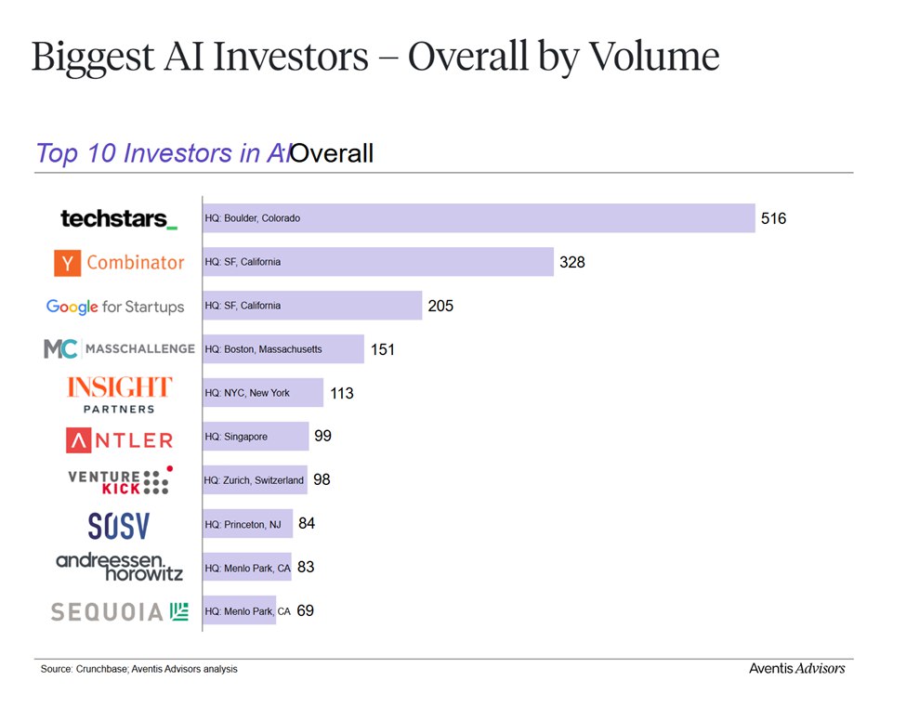
Task: Click the Boston, Massachusetts bar
Action: pos(283,349)
